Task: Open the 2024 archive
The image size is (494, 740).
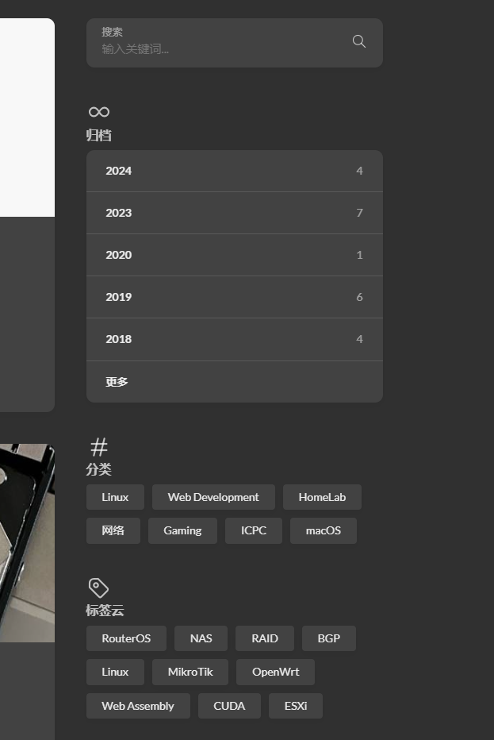Action: 234,171
